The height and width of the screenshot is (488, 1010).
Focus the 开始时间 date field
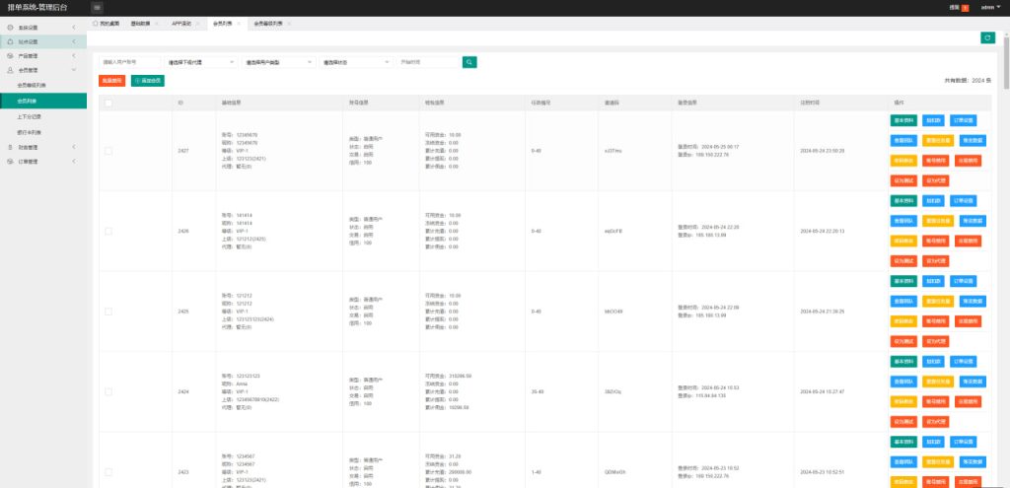pos(428,62)
